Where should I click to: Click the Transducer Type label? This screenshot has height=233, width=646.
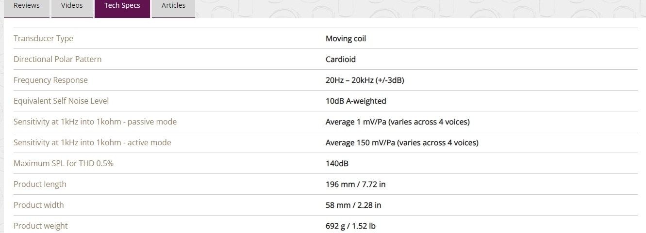tap(43, 38)
